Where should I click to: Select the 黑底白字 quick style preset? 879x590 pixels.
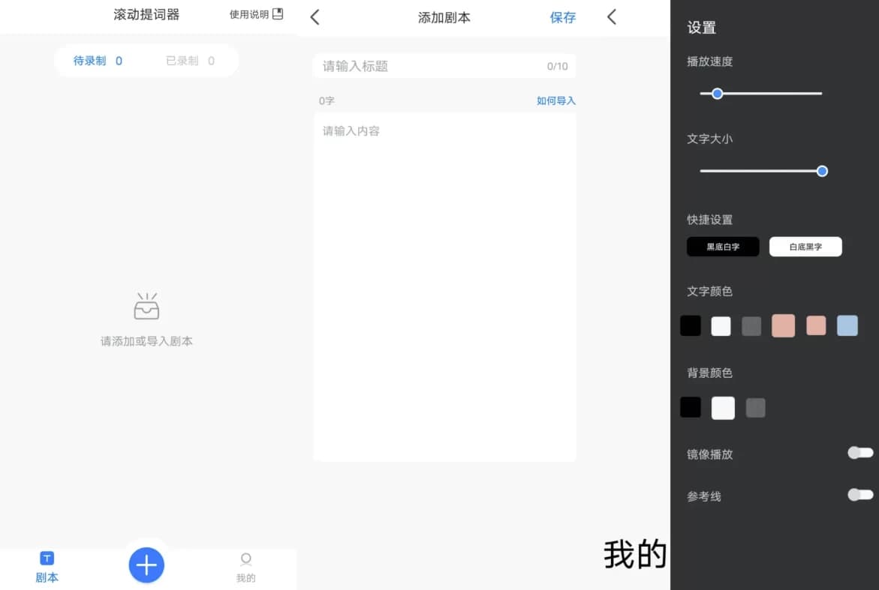click(723, 247)
